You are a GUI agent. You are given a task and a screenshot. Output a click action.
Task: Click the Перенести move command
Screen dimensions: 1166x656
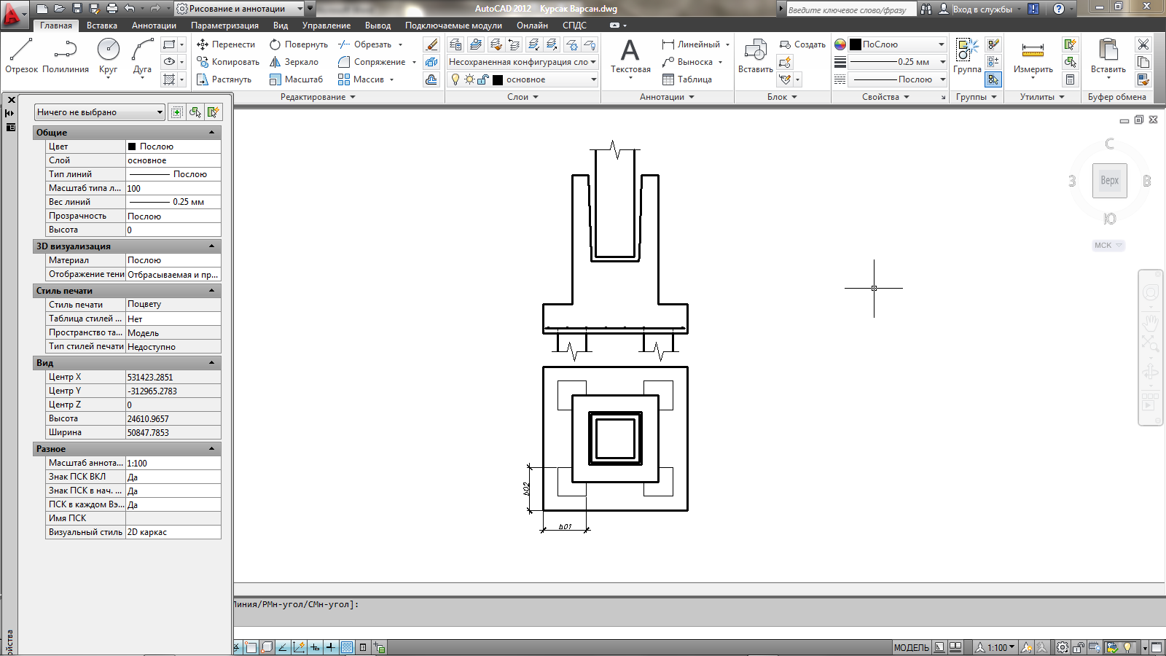point(226,44)
